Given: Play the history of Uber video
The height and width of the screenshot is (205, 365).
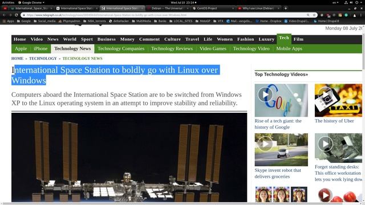Looking at the screenshot, I should coord(338,100).
